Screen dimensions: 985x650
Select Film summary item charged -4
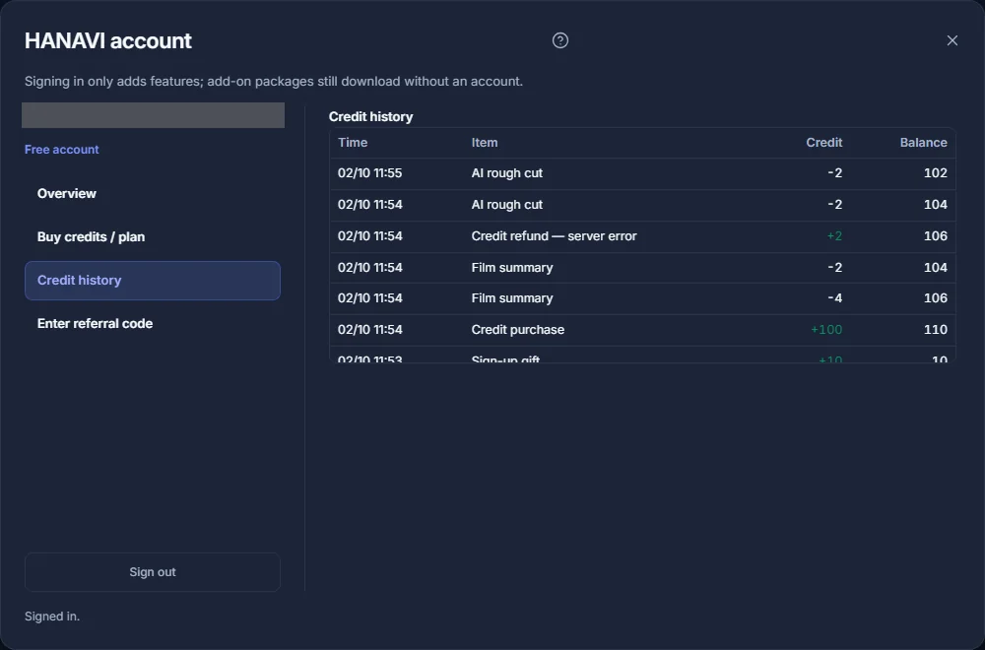[512, 298]
